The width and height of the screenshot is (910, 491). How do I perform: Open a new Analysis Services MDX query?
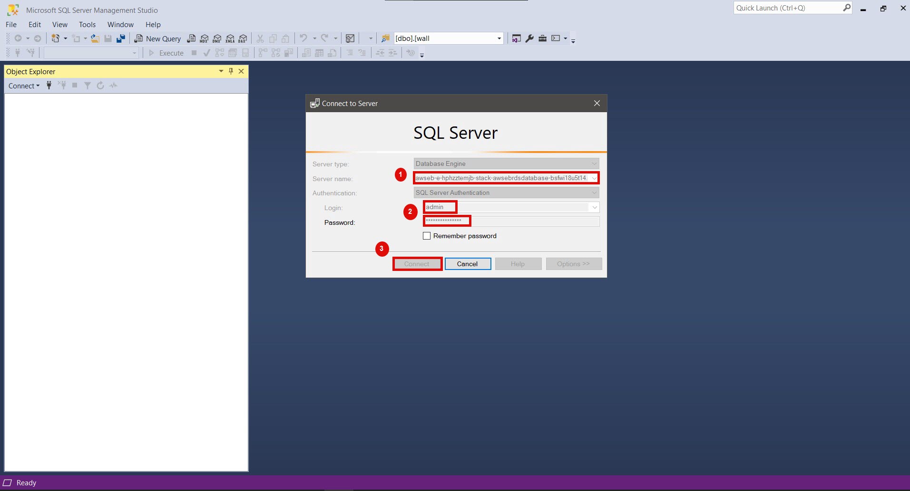click(204, 39)
